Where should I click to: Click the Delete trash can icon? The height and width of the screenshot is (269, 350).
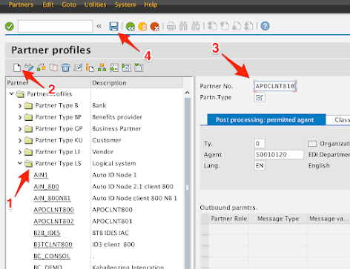[66, 67]
